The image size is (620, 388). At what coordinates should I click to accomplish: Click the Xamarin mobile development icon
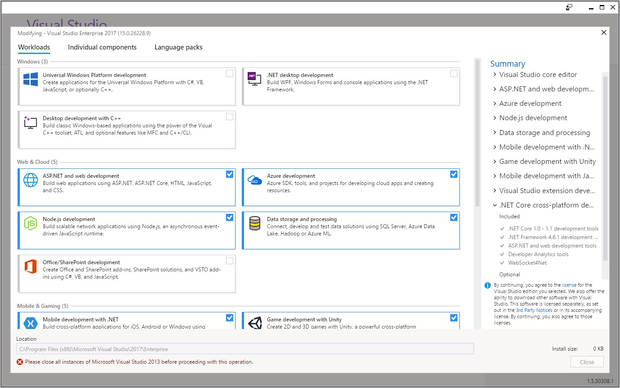tap(31, 323)
